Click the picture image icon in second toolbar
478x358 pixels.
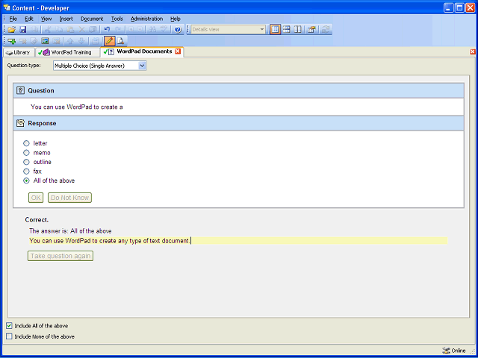coord(45,41)
